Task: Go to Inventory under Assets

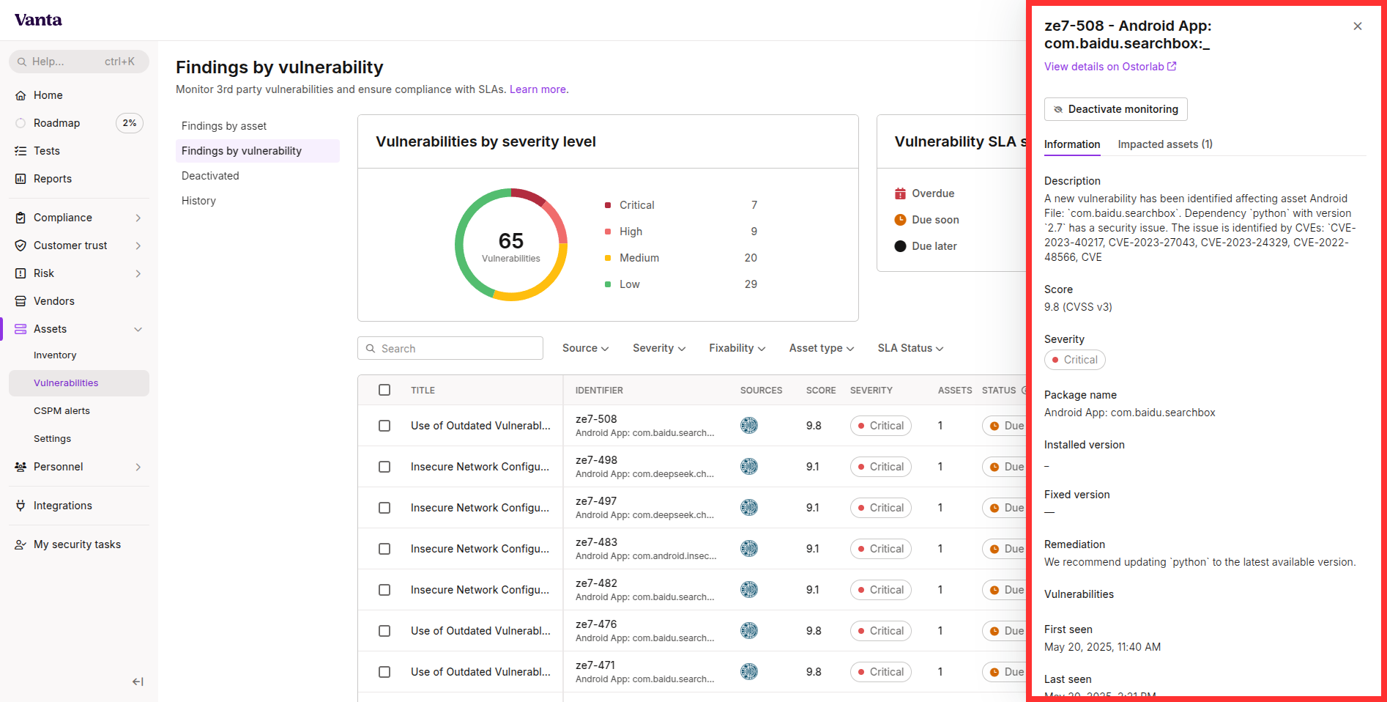Action: pyautogui.click(x=55, y=355)
